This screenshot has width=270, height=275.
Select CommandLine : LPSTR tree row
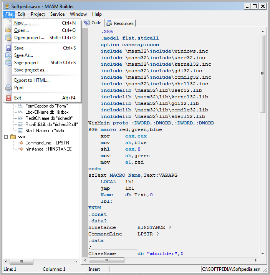(x=47, y=143)
